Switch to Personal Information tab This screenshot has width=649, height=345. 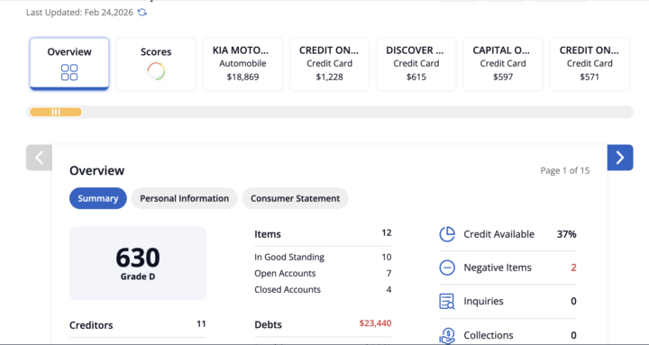pyautogui.click(x=184, y=198)
